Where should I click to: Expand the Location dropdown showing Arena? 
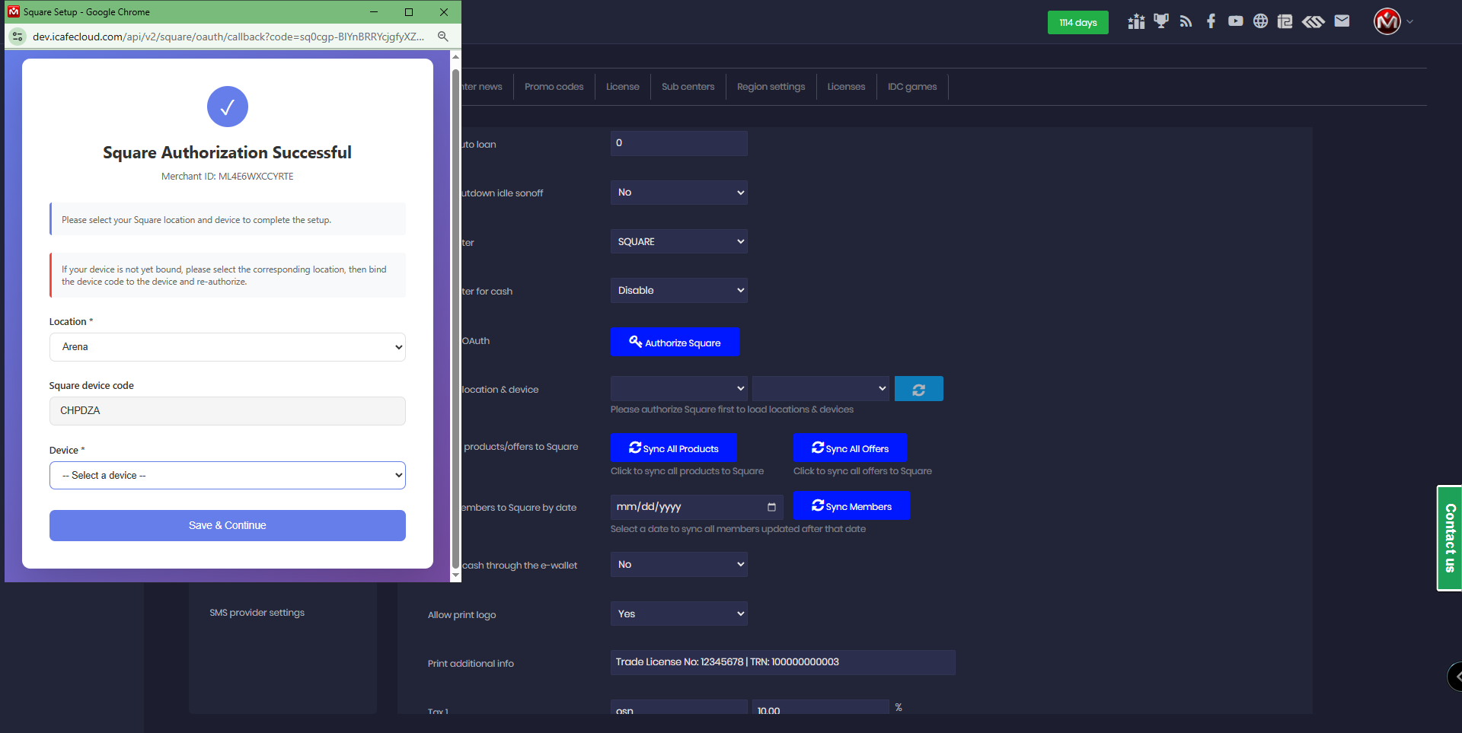227,347
